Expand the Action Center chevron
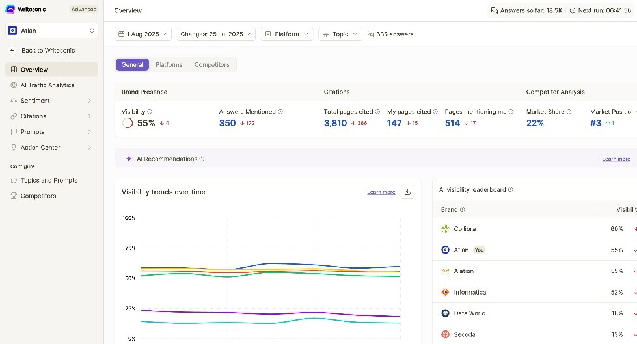The height and width of the screenshot is (344, 637). pyautogui.click(x=90, y=147)
